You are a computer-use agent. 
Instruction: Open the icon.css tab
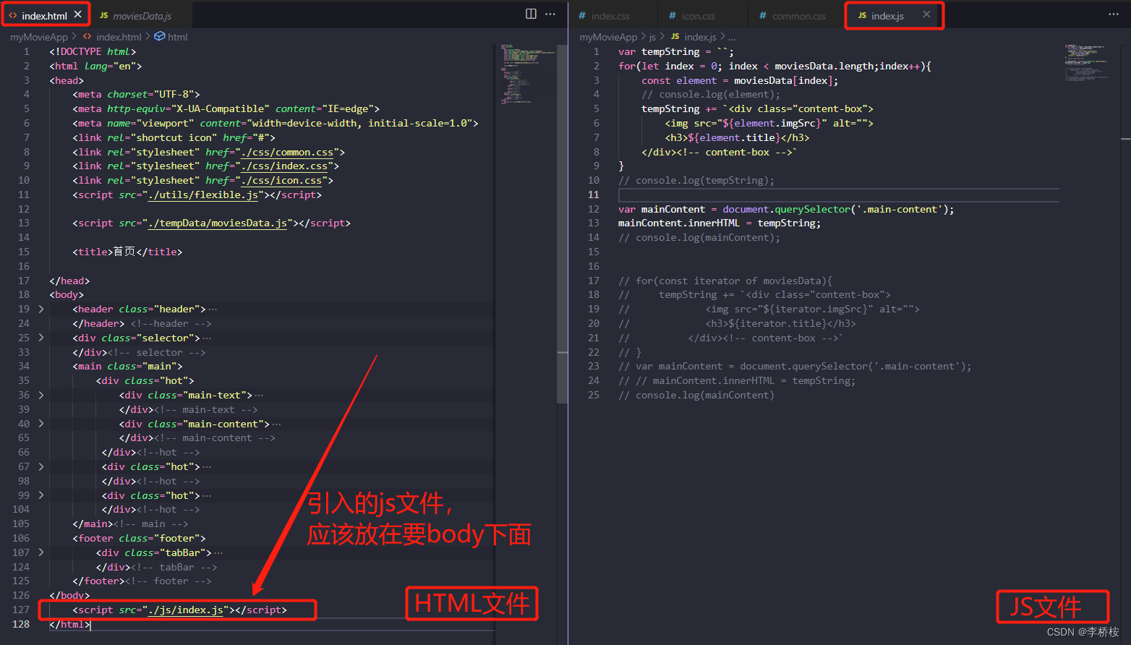click(699, 15)
